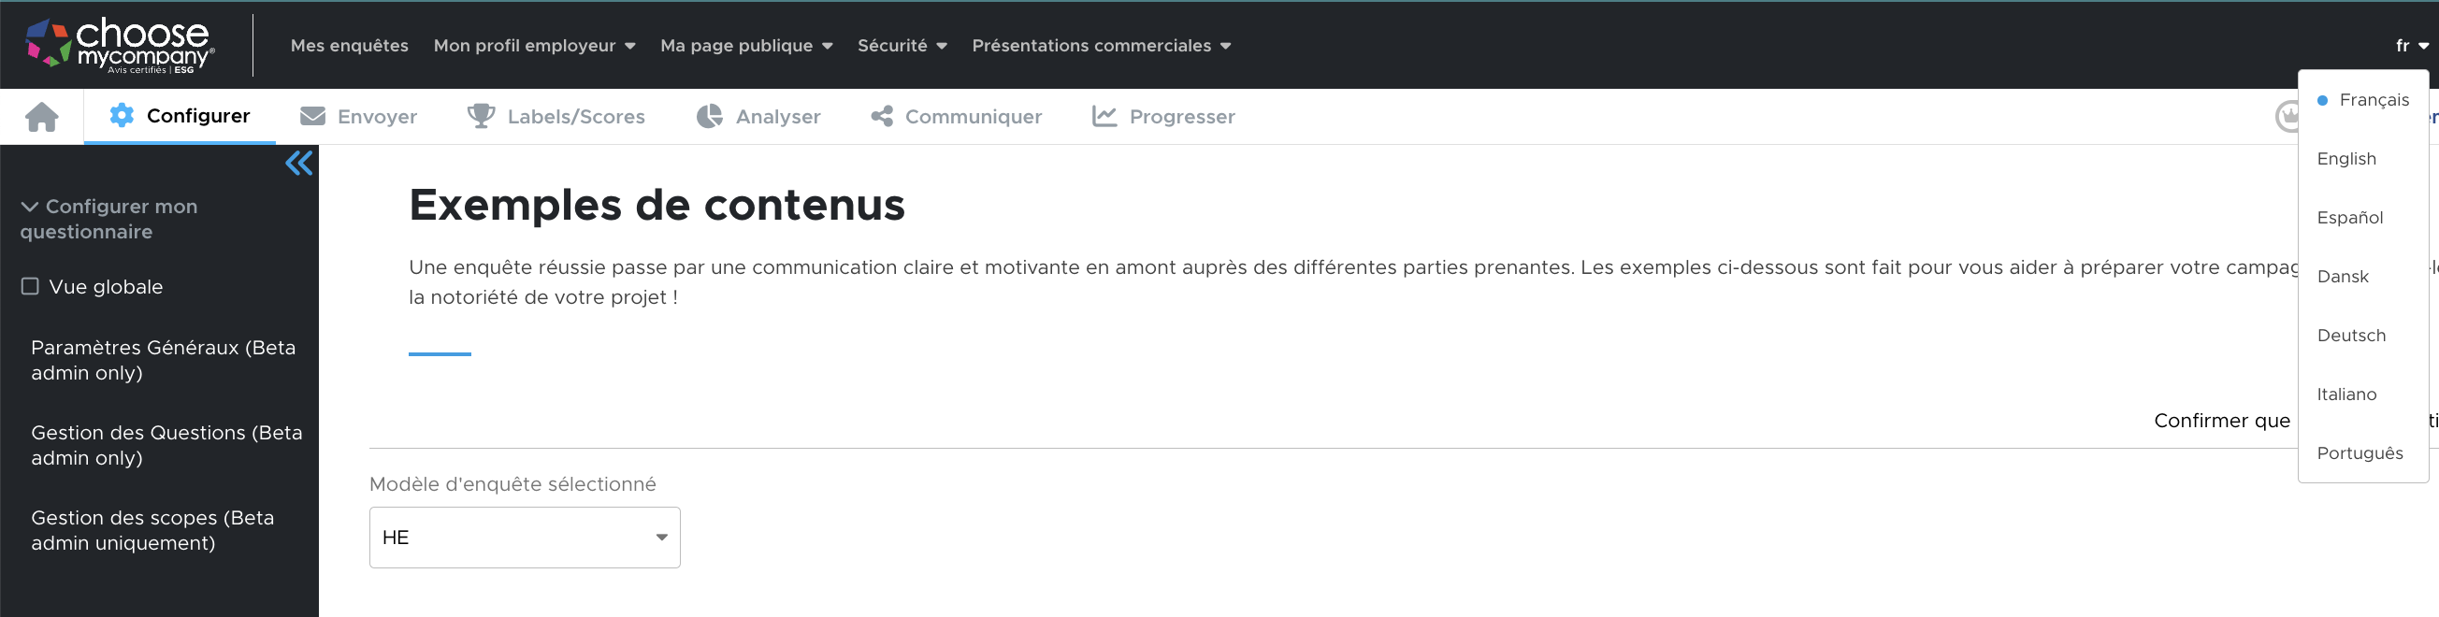This screenshot has width=2439, height=617.
Task: Select Français in the language list
Action: (x=2373, y=100)
